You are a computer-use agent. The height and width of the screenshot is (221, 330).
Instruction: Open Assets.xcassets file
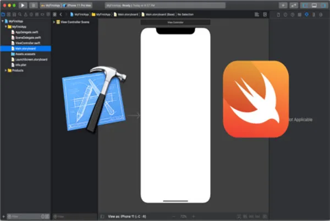[x=25, y=54]
